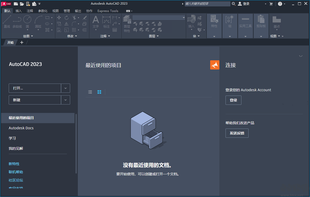Expand the 新建 (New) dropdown arrow
The height and width of the screenshot is (197, 310).
click(x=66, y=100)
